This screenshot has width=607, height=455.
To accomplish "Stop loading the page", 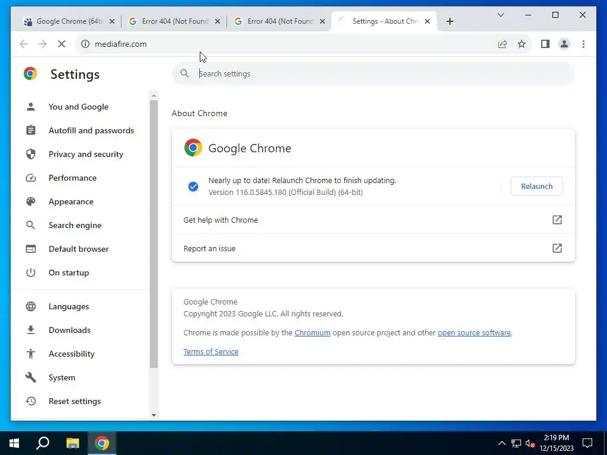I will (x=62, y=44).
